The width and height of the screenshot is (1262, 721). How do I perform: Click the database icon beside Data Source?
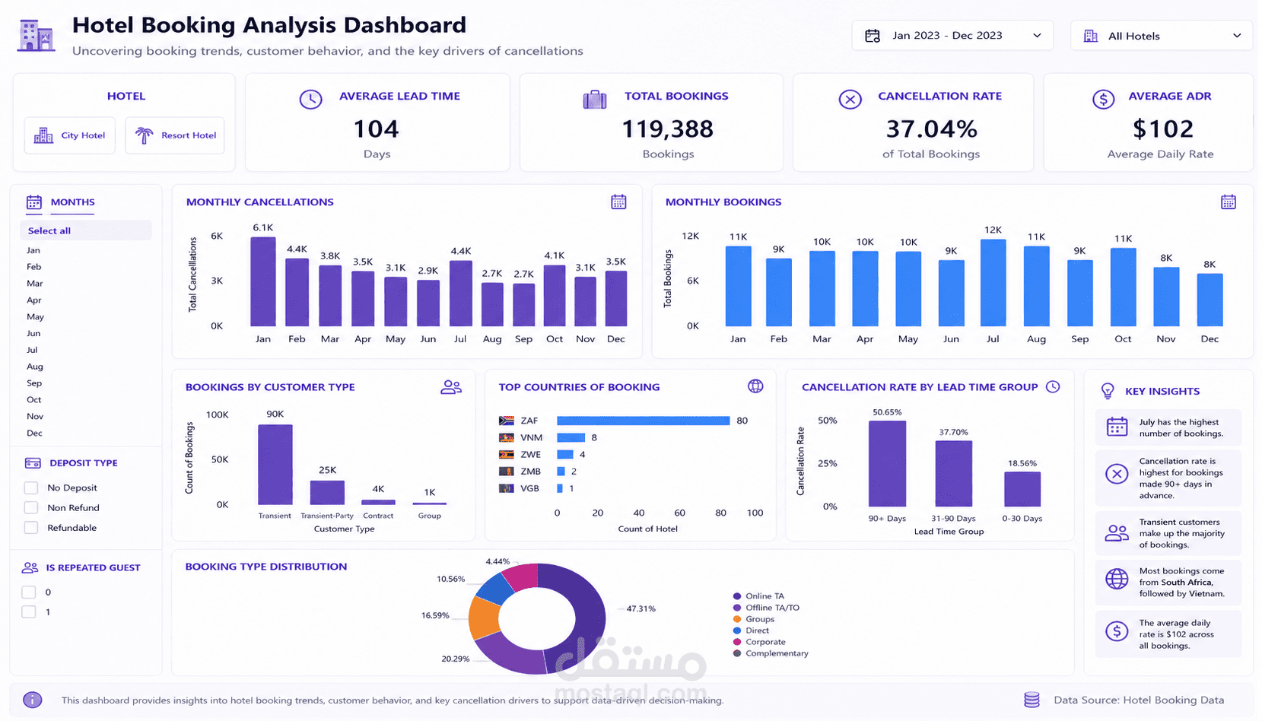tap(1032, 700)
